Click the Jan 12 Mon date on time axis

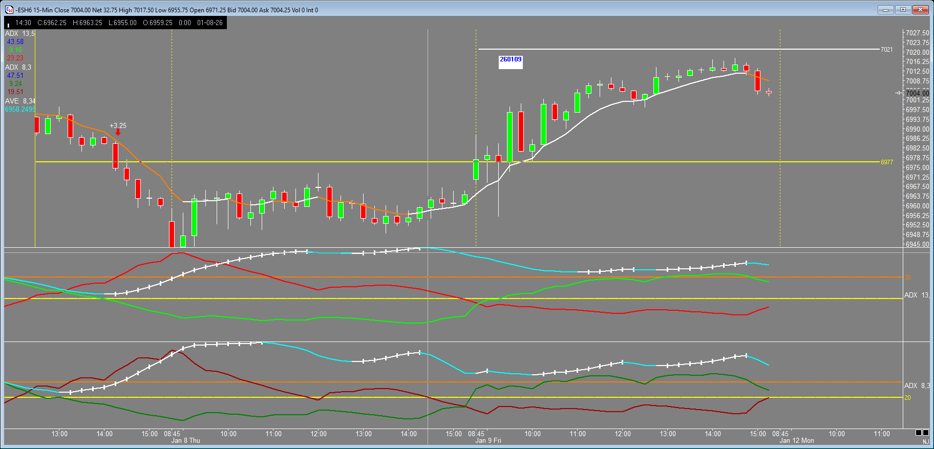point(796,440)
